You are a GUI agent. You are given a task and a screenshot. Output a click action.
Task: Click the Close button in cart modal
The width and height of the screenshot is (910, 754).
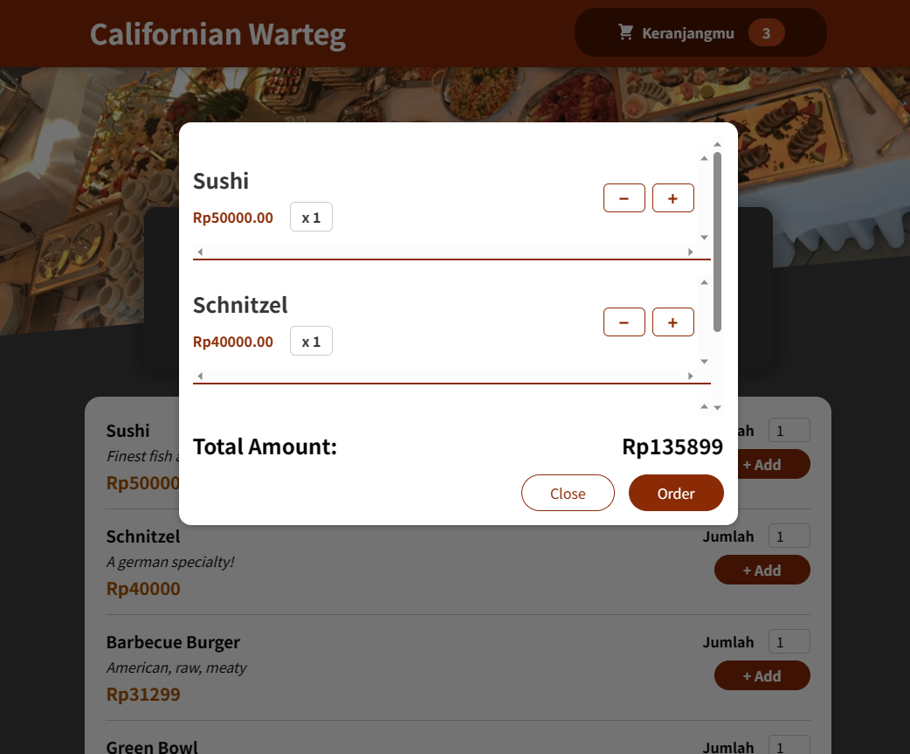pyautogui.click(x=568, y=493)
